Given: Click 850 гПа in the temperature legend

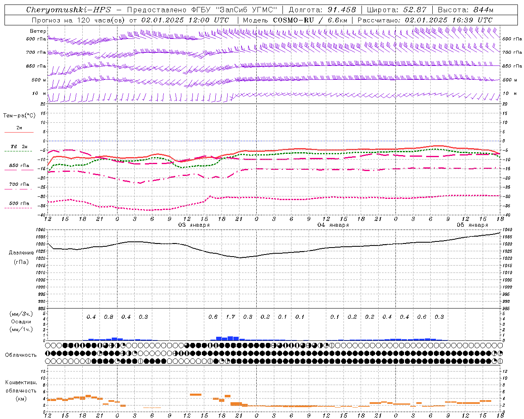Looking at the screenshot, I should click(x=19, y=166).
